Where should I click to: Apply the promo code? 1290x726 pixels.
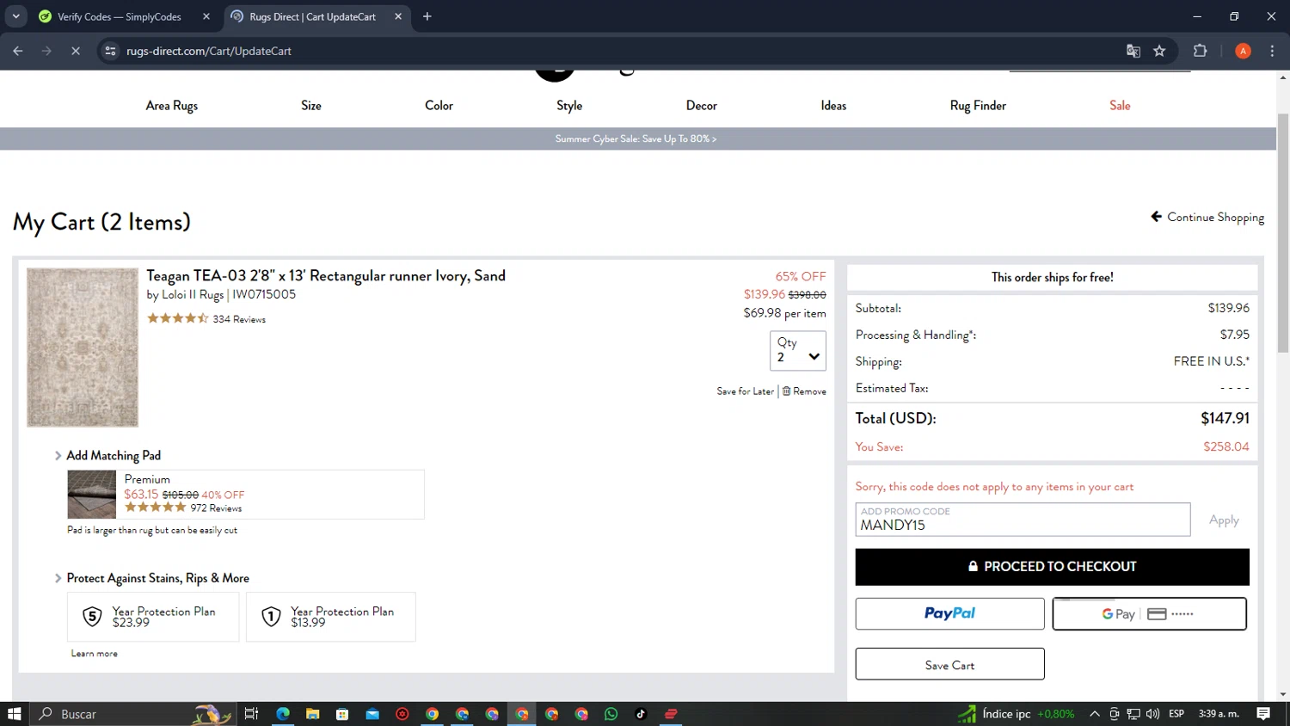pos(1224,520)
